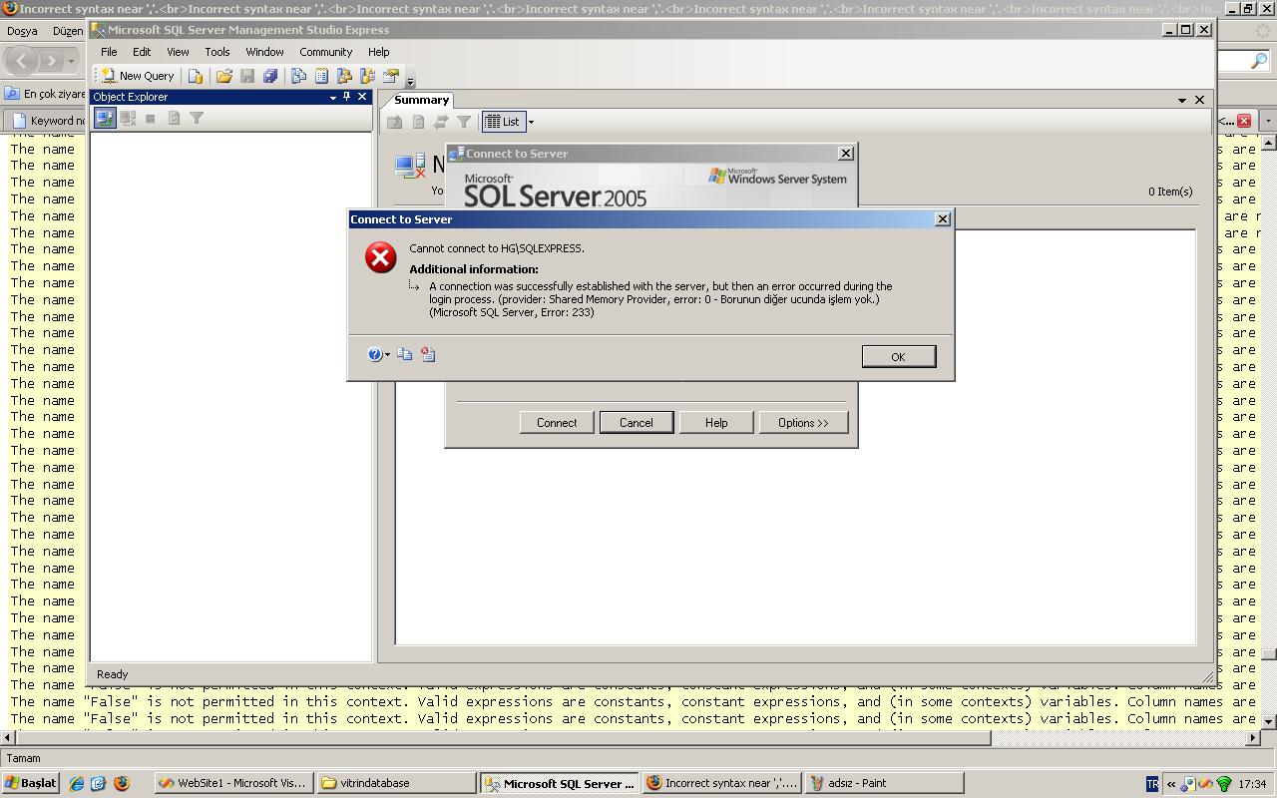Click the Firefox horizontal scrollbar track
Image resolution: width=1277 pixels, height=798 pixels.
1117,737
